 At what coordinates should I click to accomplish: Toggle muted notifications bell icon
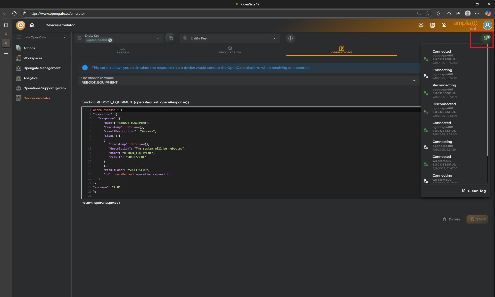pyautogui.click(x=444, y=25)
